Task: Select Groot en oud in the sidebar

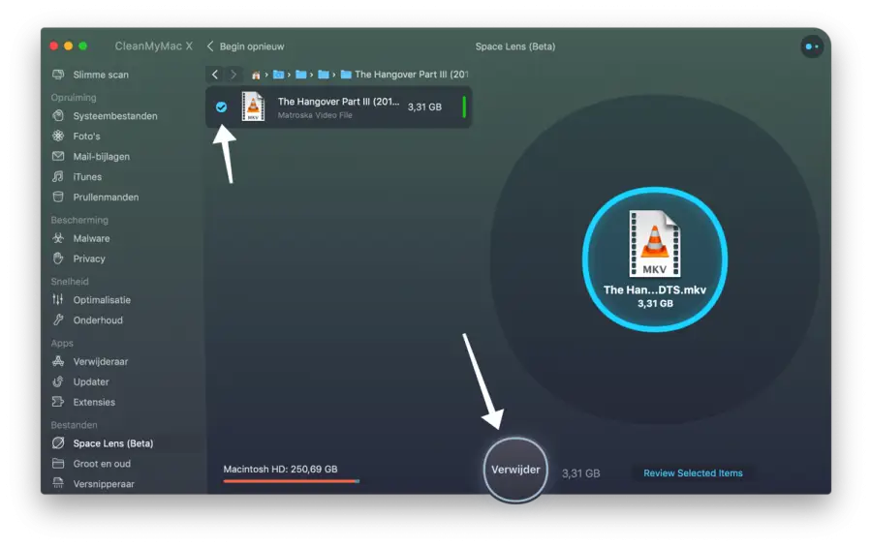Action: point(102,463)
